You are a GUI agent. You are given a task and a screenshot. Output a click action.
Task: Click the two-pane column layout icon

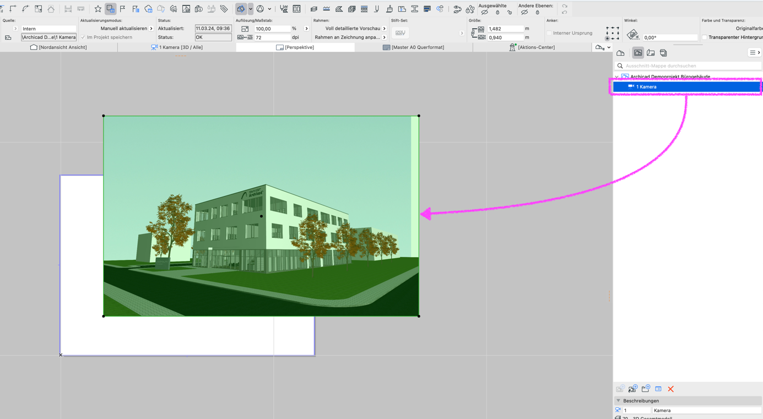(296, 9)
